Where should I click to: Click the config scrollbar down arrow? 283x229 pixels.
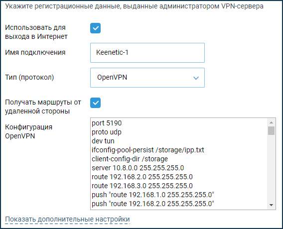(271, 205)
